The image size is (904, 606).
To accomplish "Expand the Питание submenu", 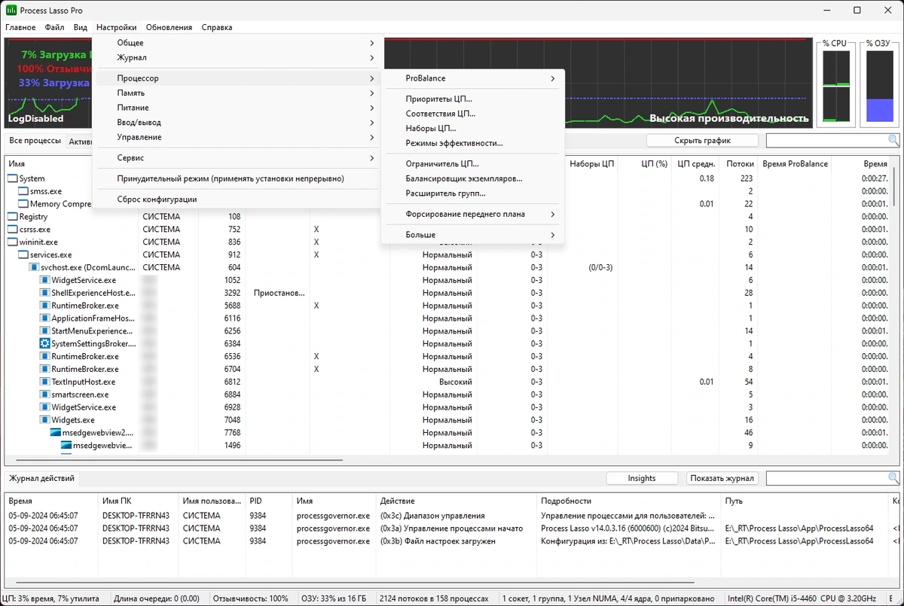I will [238, 108].
